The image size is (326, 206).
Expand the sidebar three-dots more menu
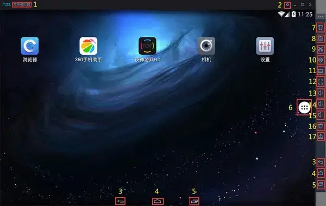pyautogui.click(x=321, y=16)
